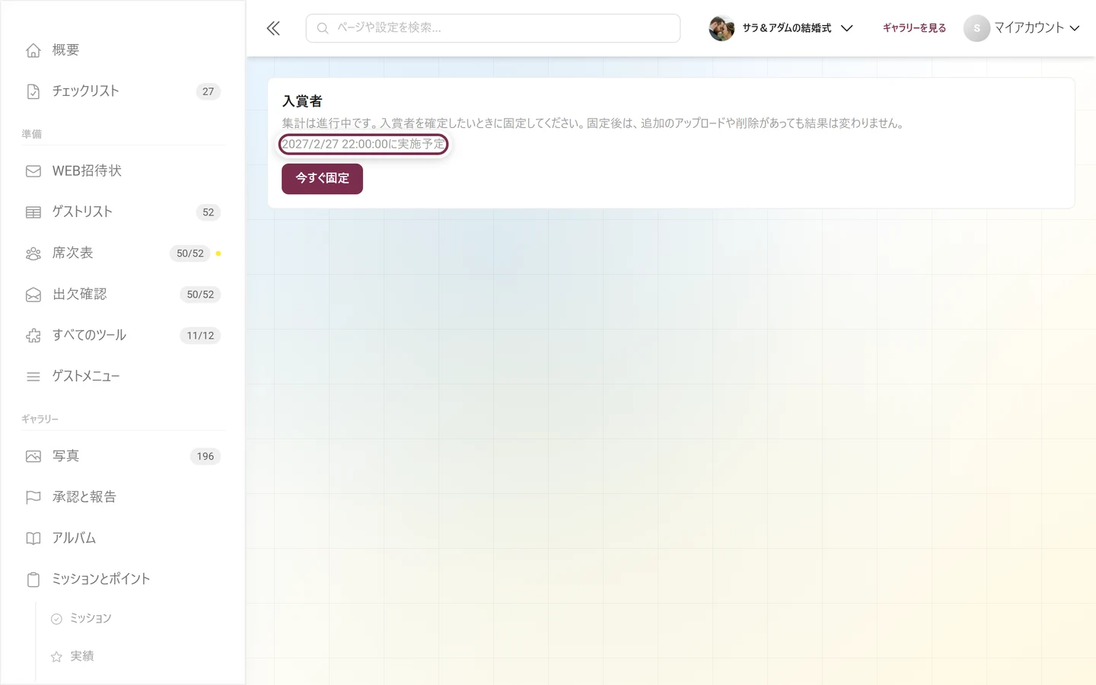Click the checklist document icon
1096x685 pixels.
pyautogui.click(x=33, y=91)
